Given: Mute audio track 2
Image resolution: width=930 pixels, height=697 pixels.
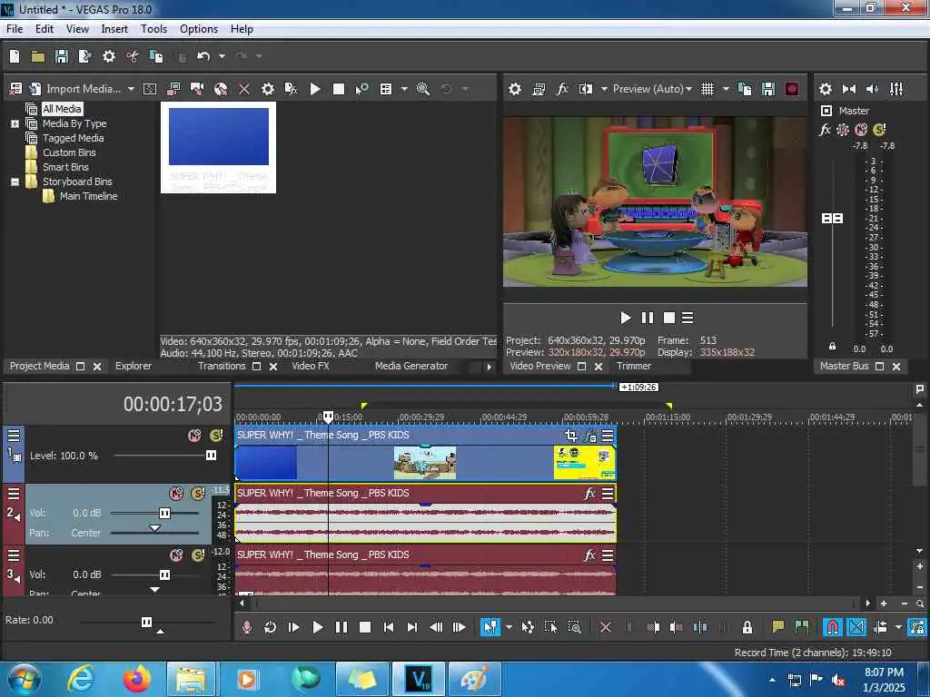Looking at the screenshot, I should 176,493.
